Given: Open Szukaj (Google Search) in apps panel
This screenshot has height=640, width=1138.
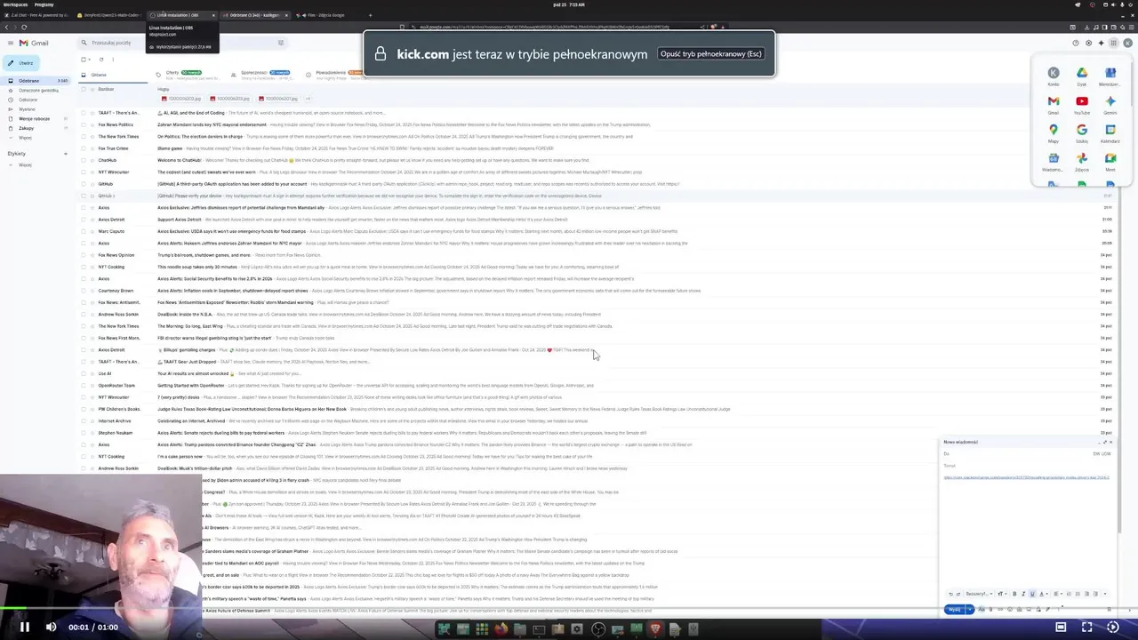Looking at the screenshot, I should [1081, 132].
